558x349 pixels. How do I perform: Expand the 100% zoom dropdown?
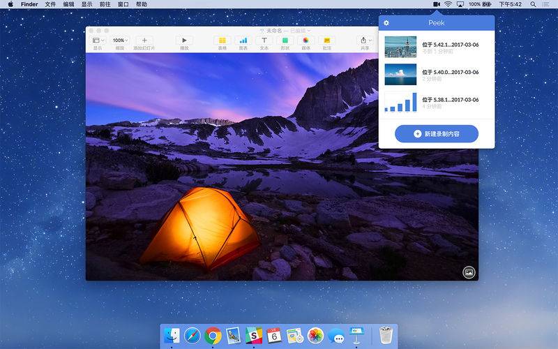coord(120,41)
